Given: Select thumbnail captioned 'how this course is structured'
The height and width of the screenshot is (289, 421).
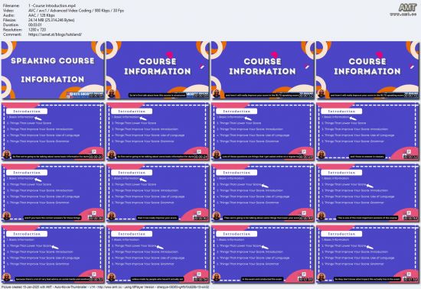Looking at the screenshot, I should tap(158, 70).
